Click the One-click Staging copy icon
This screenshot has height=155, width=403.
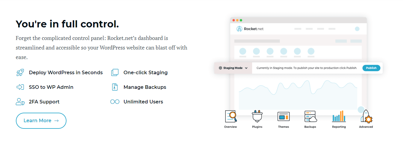(x=115, y=72)
